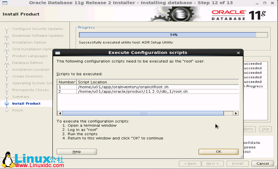The height and width of the screenshot is (169, 278).
Task: Click the Oracle Database 11g logo
Action: (239, 15)
